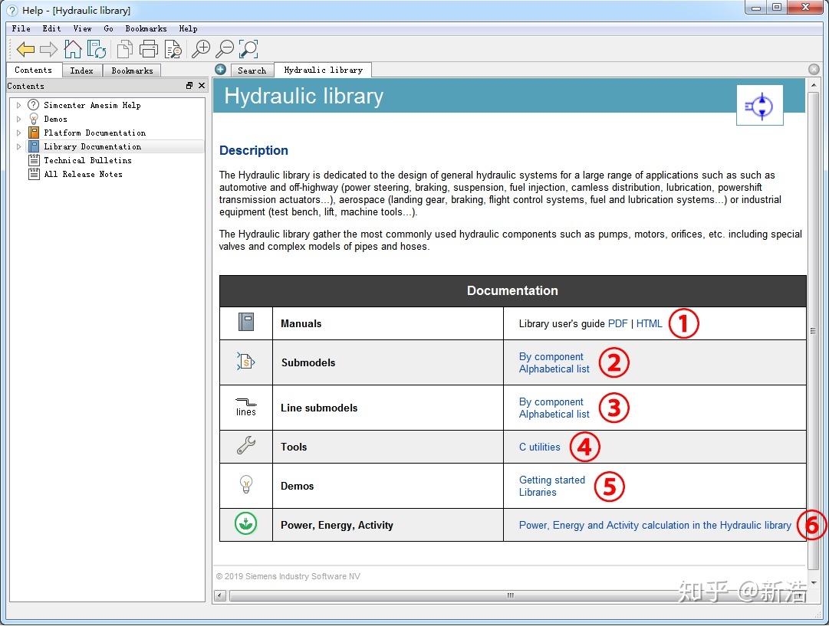
Task: Select the Hydraulic library page tab
Action: click(323, 70)
